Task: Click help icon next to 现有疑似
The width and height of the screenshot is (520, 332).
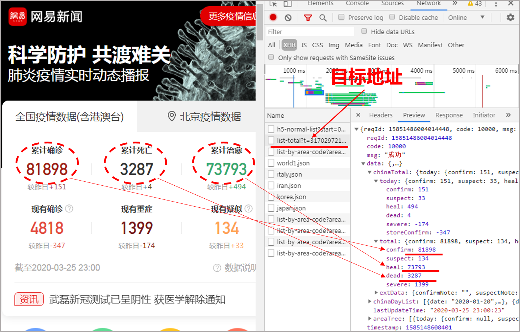Action: (x=248, y=208)
